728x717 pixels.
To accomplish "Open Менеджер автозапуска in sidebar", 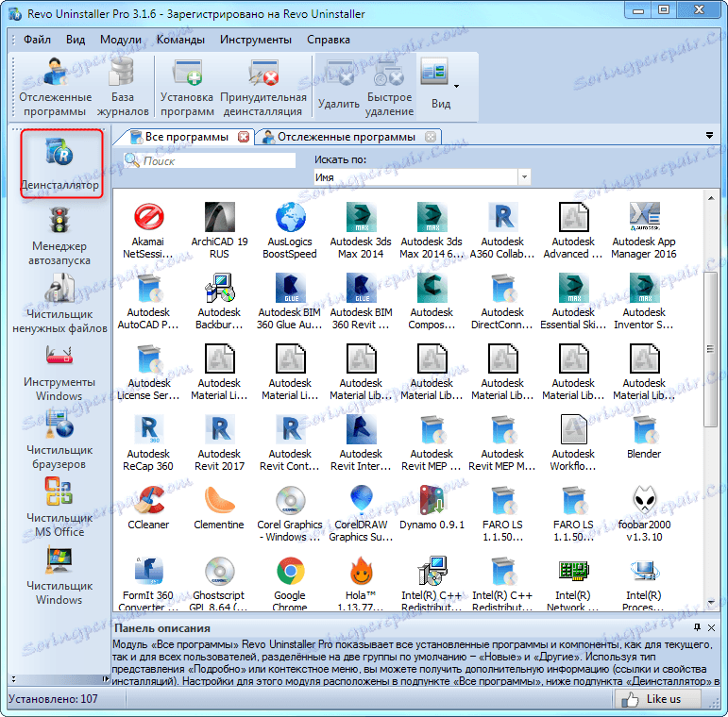I will (x=59, y=236).
